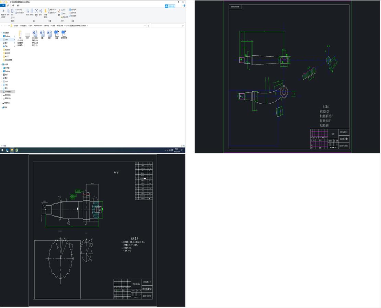This screenshot has height=308, width=381.
Task: Open File Explorer from the taskbar
Action: 12,150
